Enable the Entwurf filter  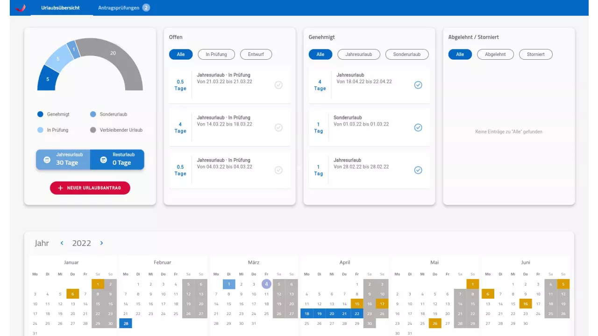(256, 54)
